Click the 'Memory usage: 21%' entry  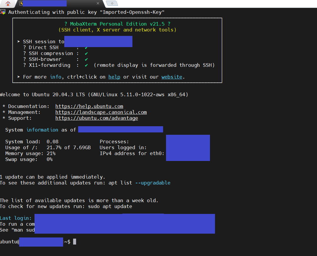click(x=30, y=154)
